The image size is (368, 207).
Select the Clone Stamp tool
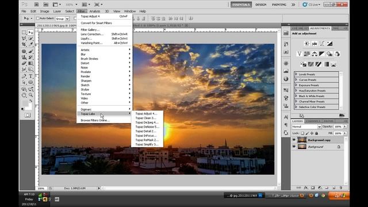click(24, 57)
